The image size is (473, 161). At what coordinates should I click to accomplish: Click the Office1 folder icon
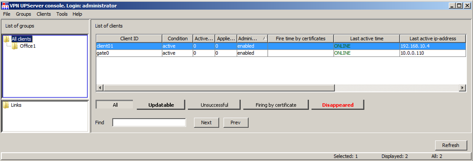(15, 46)
